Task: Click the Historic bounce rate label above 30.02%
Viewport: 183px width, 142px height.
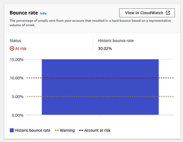Action: pyautogui.click(x=116, y=41)
